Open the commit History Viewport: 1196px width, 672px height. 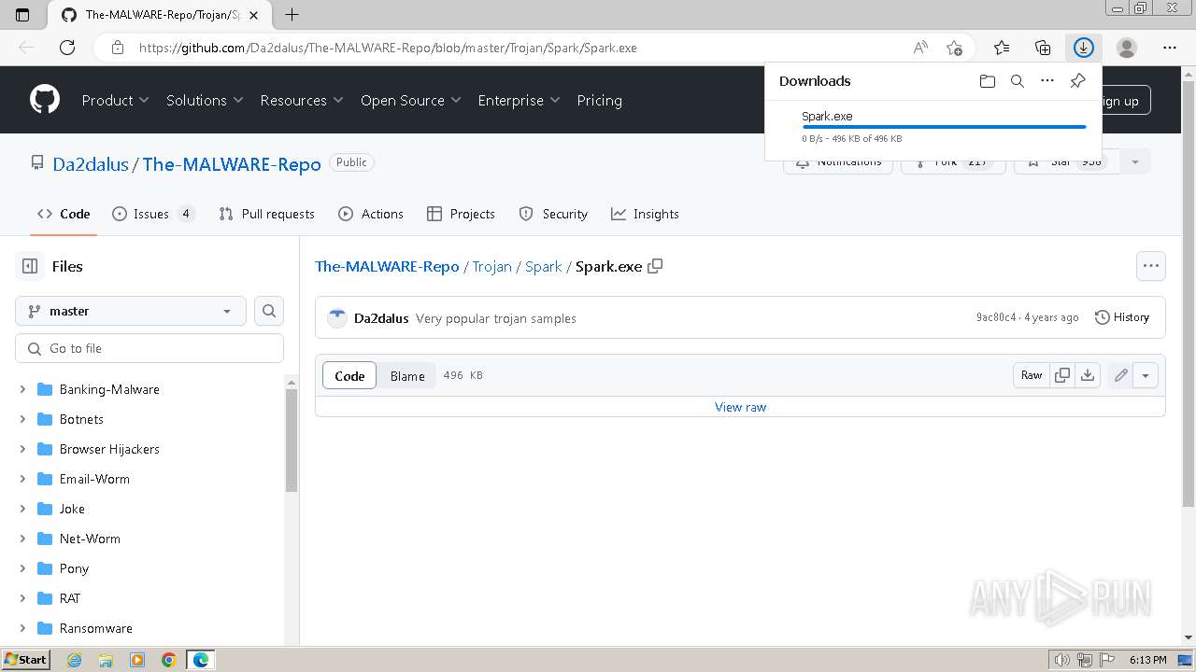tap(1122, 317)
